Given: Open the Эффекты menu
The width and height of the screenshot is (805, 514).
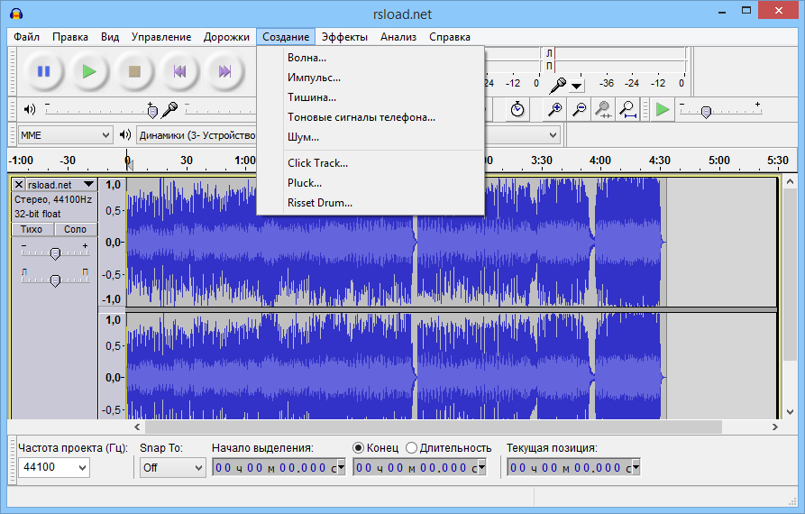Looking at the screenshot, I should pos(344,37).
